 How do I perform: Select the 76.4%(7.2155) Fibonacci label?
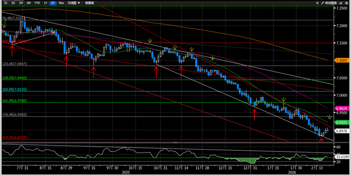pos(13,18)
